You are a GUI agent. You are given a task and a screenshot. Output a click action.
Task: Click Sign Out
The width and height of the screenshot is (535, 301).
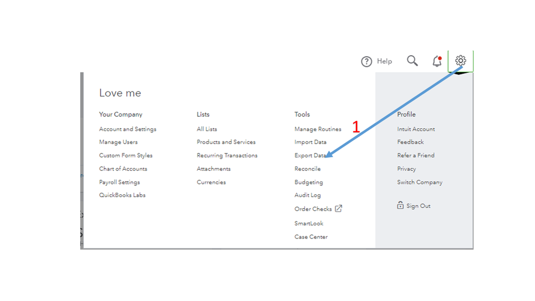[x=418, y=206]
